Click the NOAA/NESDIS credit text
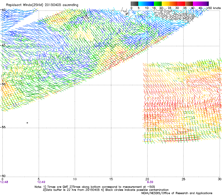The image size is (222, 195). click(x=177, y=193)
